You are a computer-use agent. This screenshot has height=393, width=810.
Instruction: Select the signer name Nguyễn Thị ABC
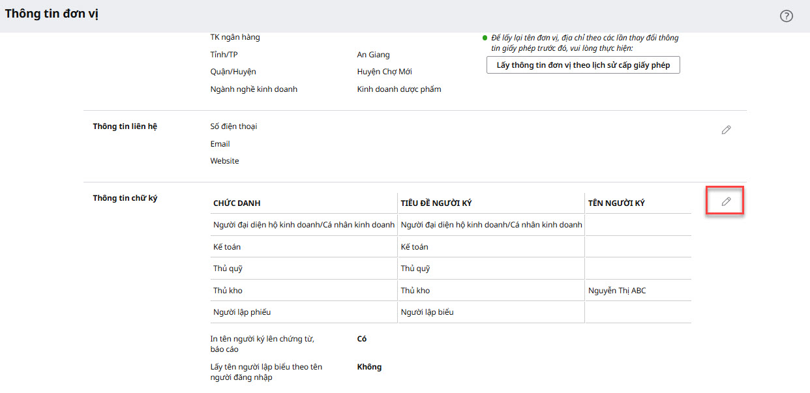617,291
